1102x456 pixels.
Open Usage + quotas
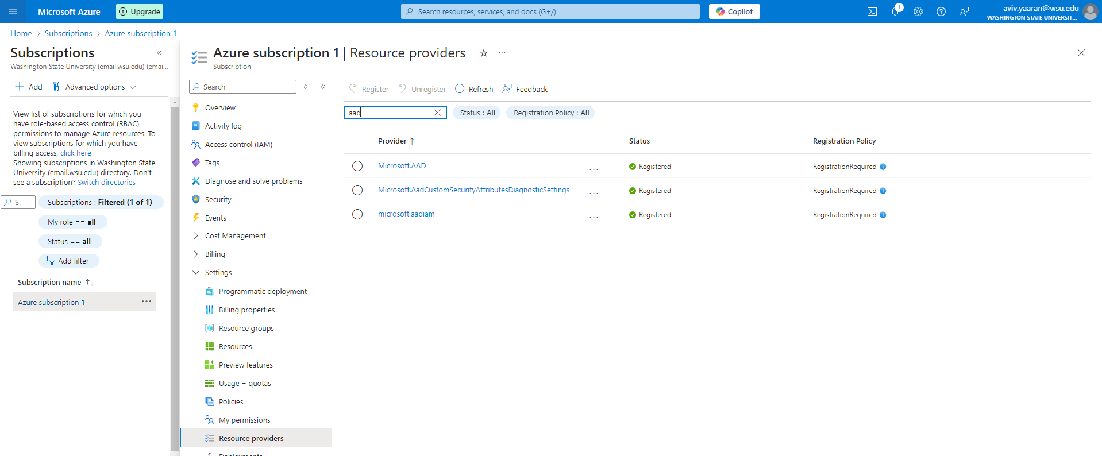point(245,383)
